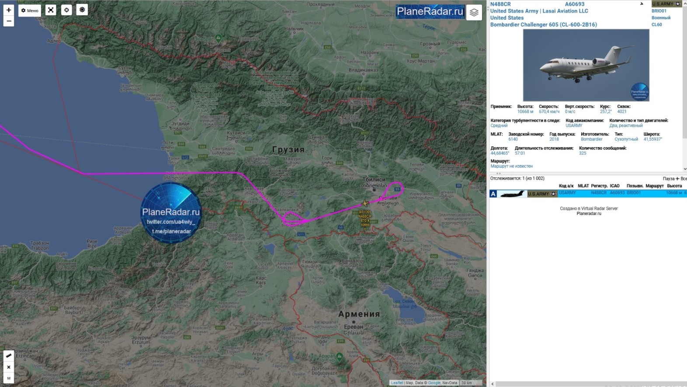
Task: Zoom out the map with minus button
Action: point(9,21)
